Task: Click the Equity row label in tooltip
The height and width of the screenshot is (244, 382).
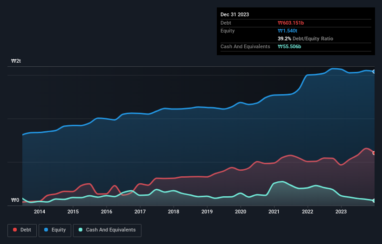Action: 228,31
